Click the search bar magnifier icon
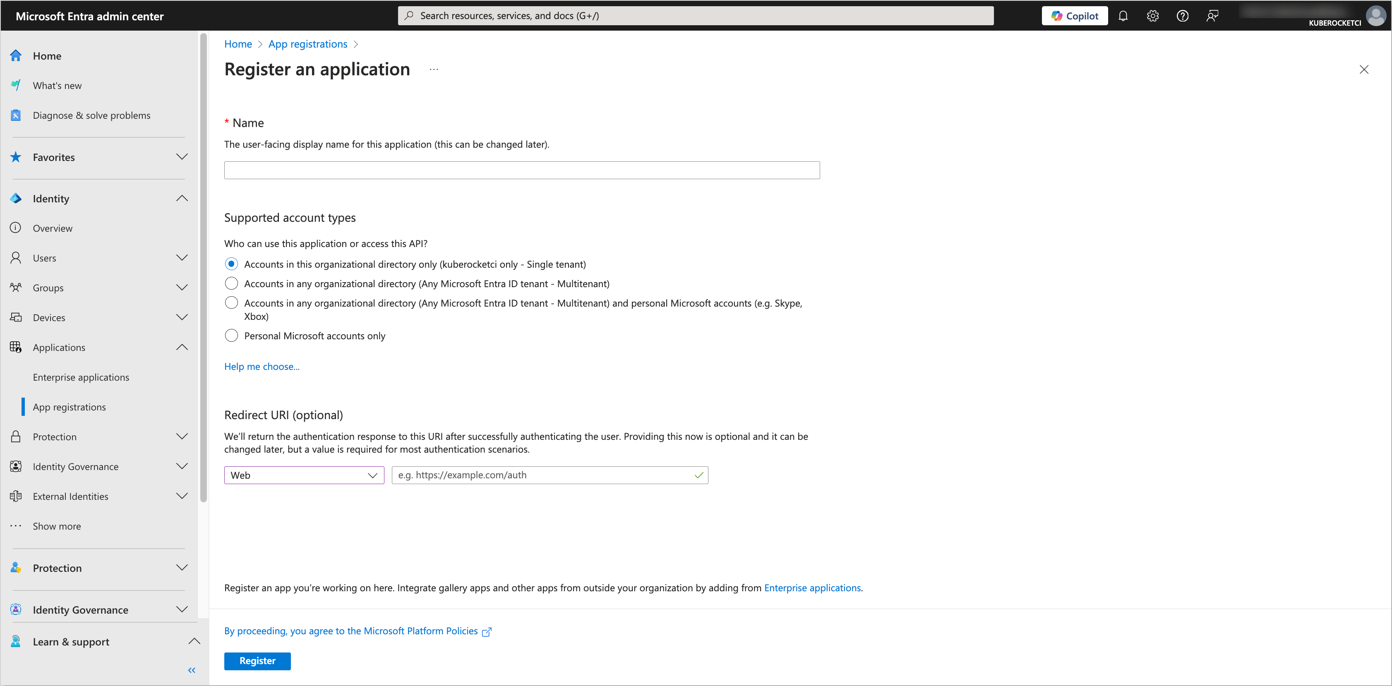Viewport: 1392px width, 686px height. coord(410,15)
